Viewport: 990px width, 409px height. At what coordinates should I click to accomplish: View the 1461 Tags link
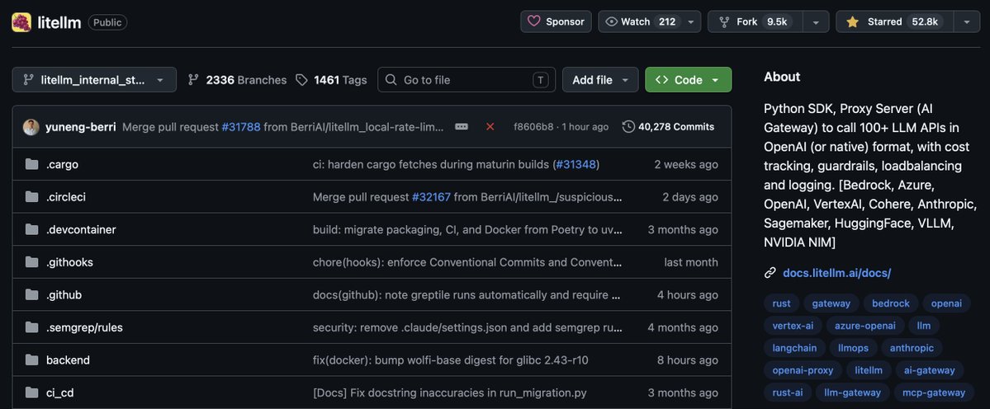click(x=331, y=80)
